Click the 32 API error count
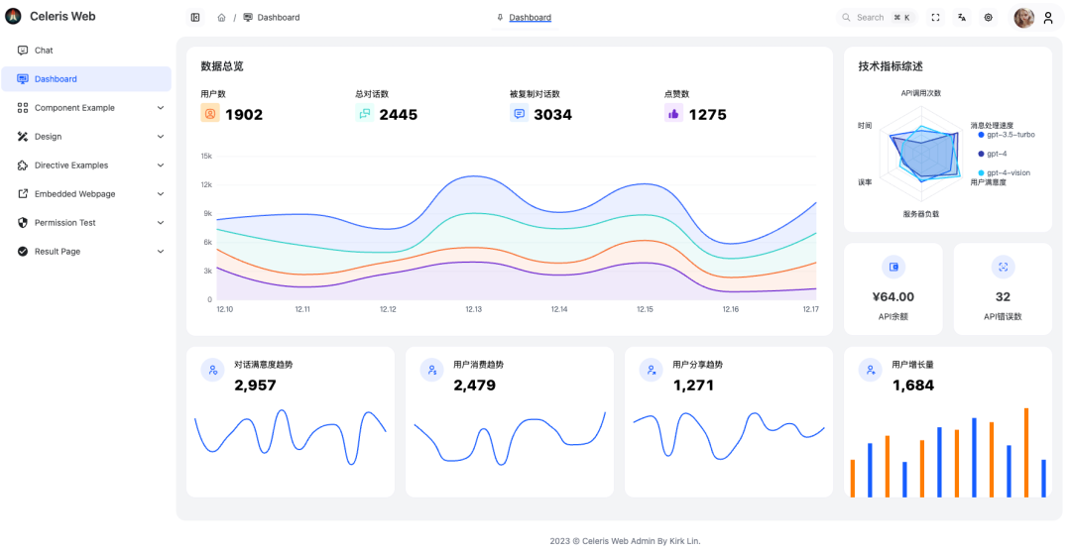 tap(1003, 297)
